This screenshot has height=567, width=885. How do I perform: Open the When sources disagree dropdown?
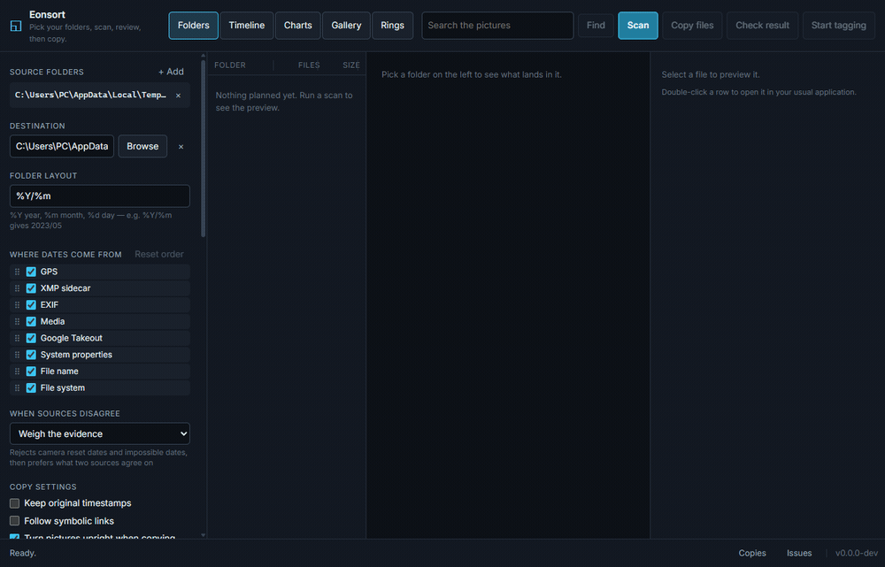click(x=100, y=433)
